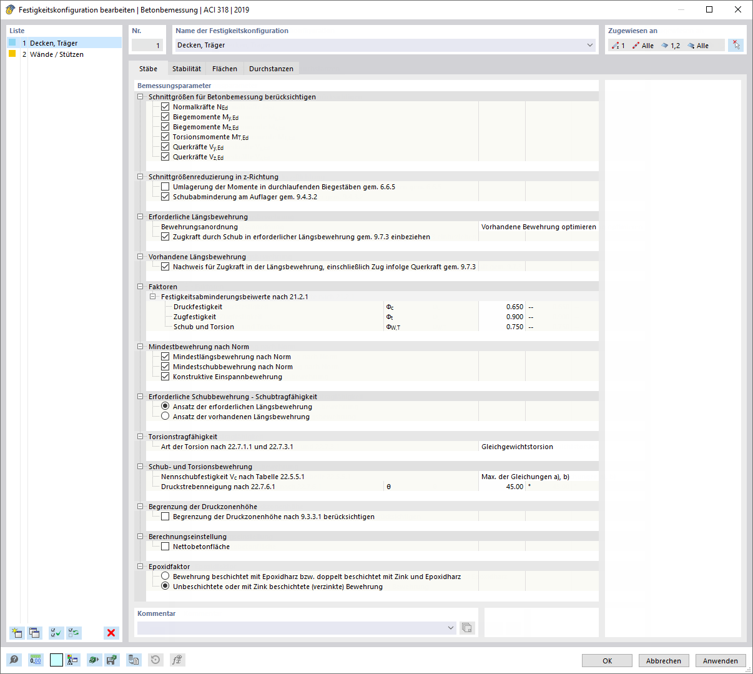The width and height of the screenshot is (753, 674).
Task: Click the application icon in title bar
Action: pyautogui.click(x=10, y=9)
